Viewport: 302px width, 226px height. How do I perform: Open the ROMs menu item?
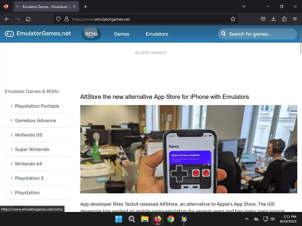coord(91,34)
